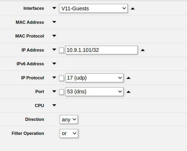Open the 17 (udp) IP Protocol dropdown
The width and height of the screenshot is (187, 151).
(94, 78)
